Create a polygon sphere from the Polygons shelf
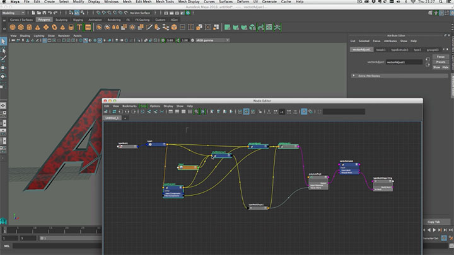 click(x=13, y=28)
